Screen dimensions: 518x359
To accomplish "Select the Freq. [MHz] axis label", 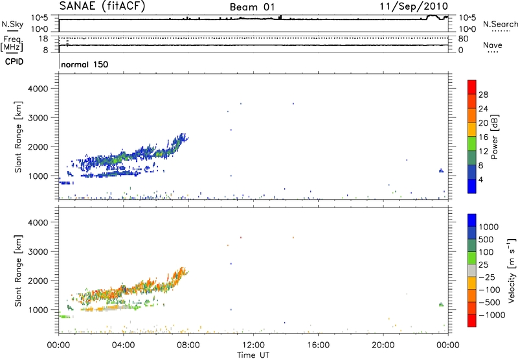I will 12,43.
